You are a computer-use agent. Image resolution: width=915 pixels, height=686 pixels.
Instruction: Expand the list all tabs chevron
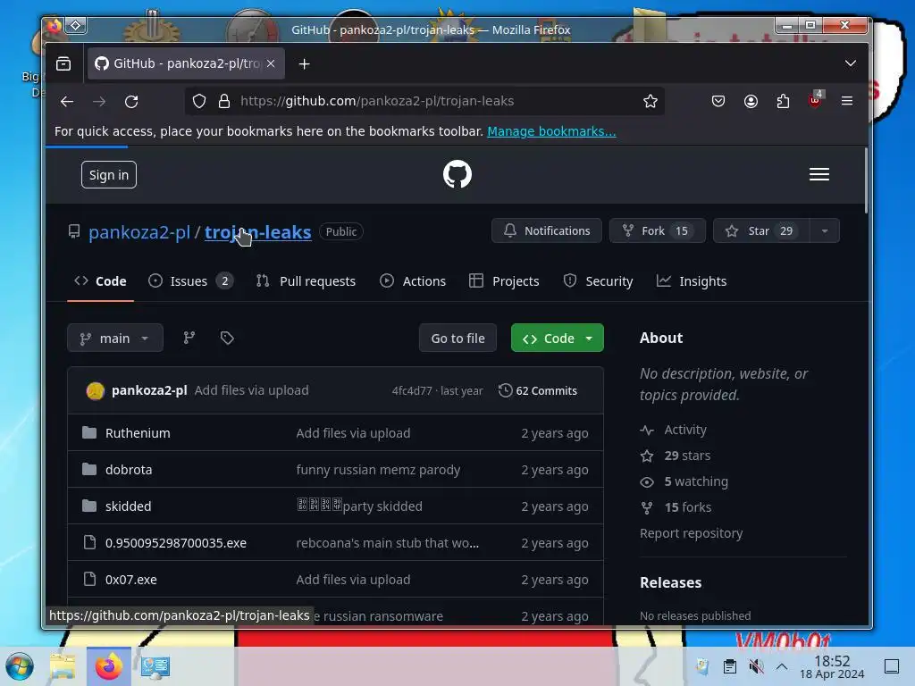pos(851,63)
